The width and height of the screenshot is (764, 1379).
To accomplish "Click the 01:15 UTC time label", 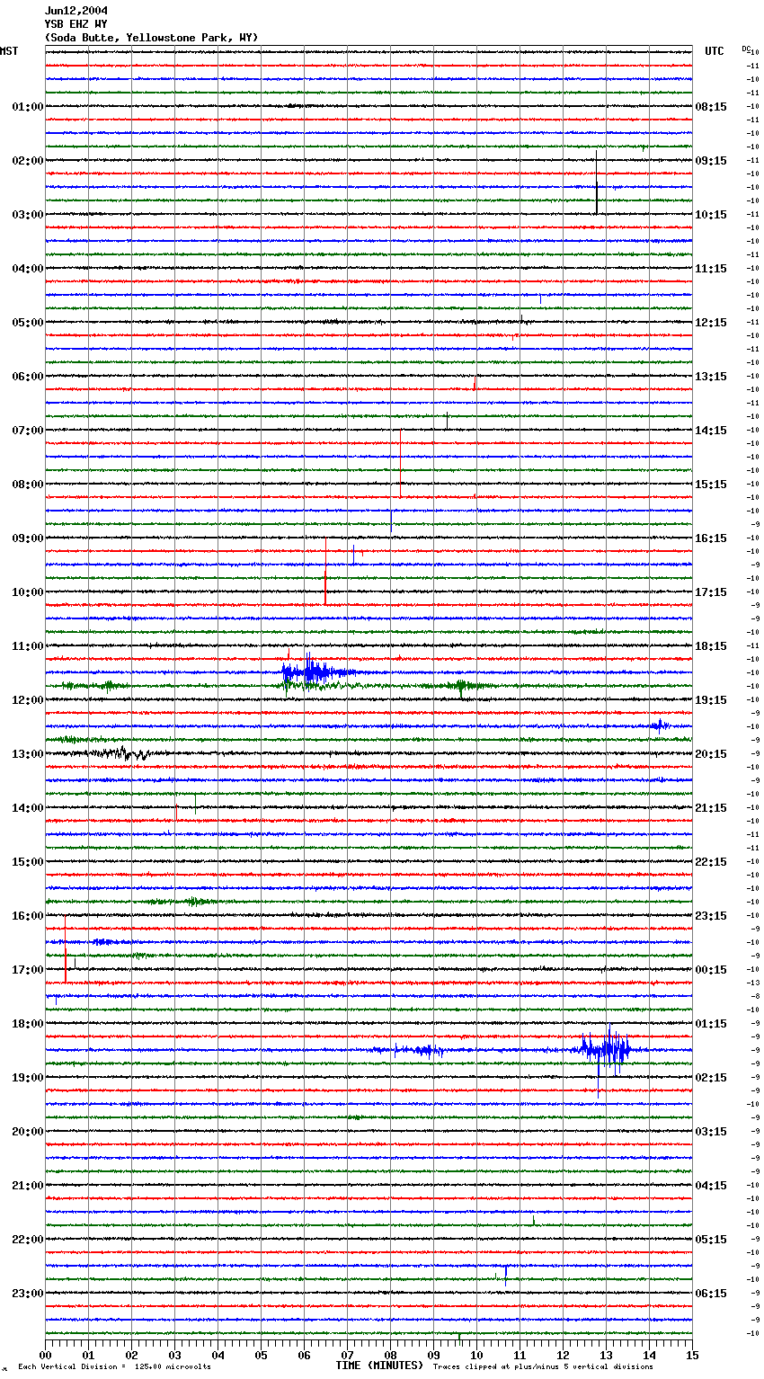I will (x=711, y=1024).
